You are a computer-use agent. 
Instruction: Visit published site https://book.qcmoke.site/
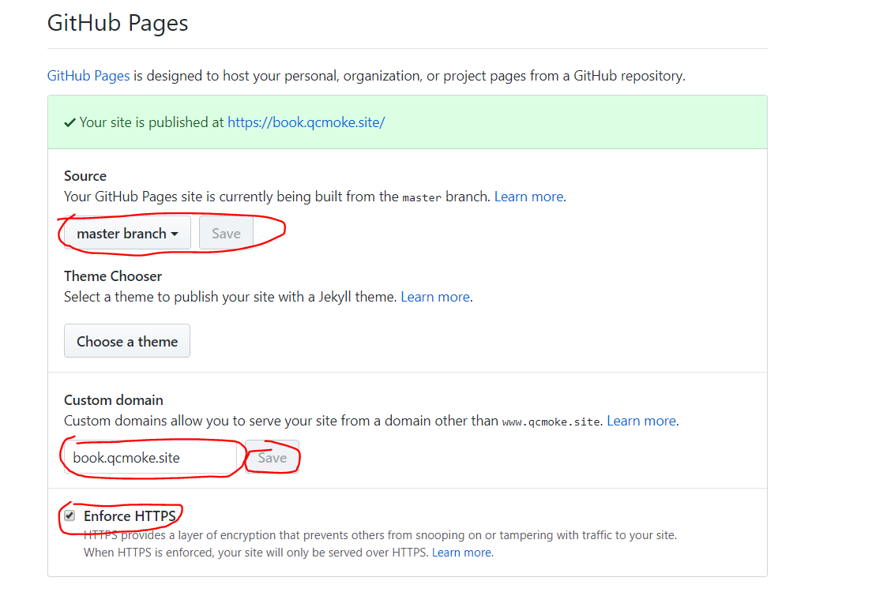point(306,122)
